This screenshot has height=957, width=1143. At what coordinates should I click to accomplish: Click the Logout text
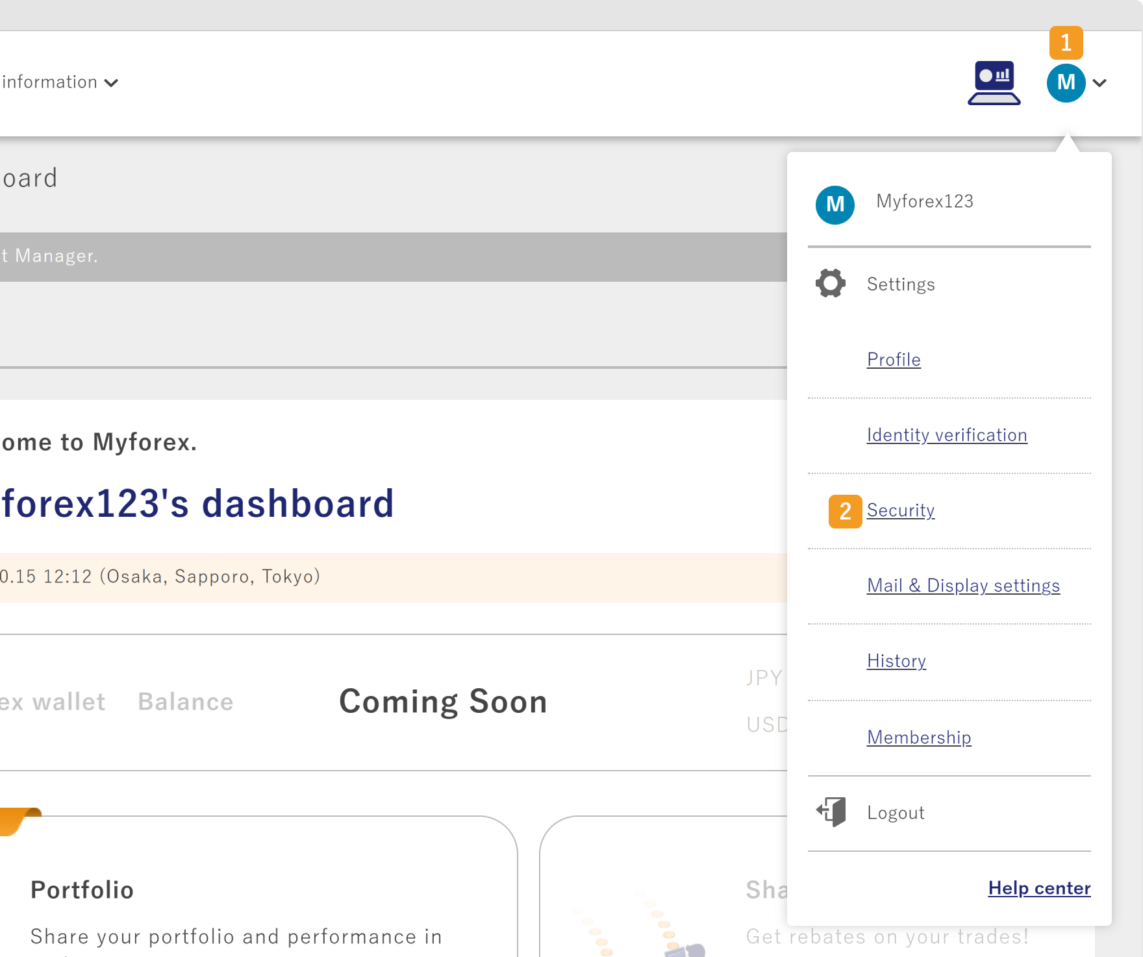click(896, 813)
